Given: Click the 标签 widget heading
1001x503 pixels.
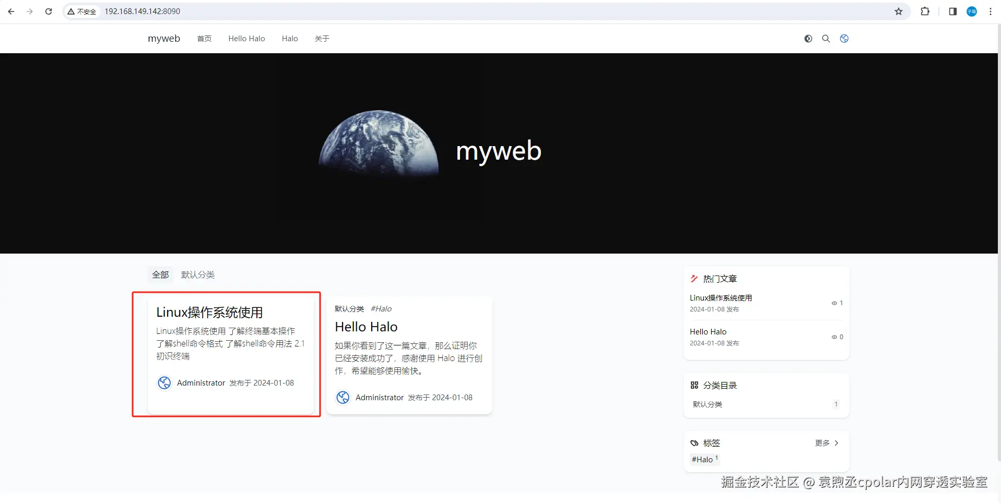Looking at the screenshot, I should [x=712, y=443].
